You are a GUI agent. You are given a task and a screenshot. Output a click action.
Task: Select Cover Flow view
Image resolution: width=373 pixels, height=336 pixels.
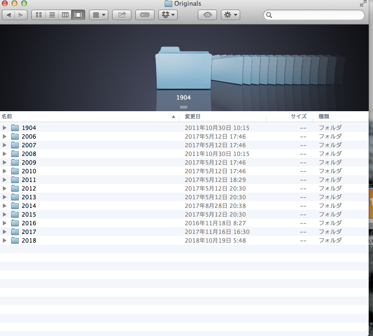click(78, 15)
